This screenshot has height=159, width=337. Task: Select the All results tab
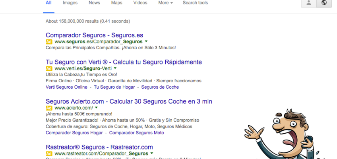(48, 3)
